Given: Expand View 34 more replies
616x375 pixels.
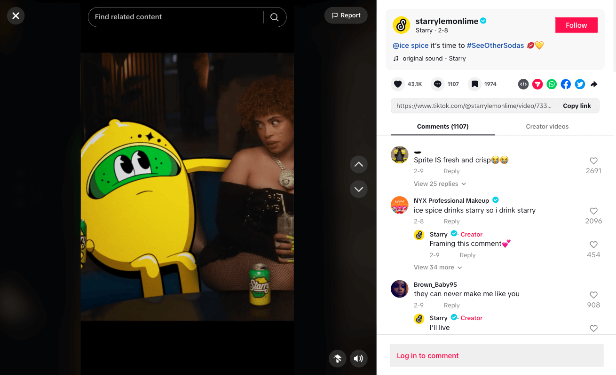Looking at the screenshot, I should [438, 268].
